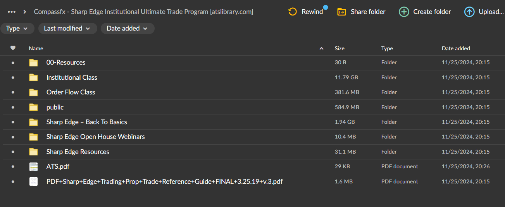Image resolution: width=505 pixels, height=207 pixels.
Task: Open the Type filter dropdown
Action: point(17,28)
